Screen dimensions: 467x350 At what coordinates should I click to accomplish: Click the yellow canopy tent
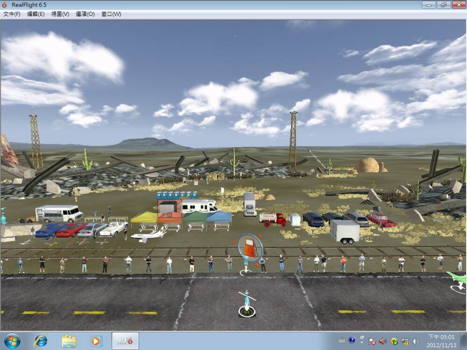[x=144, y=217]
